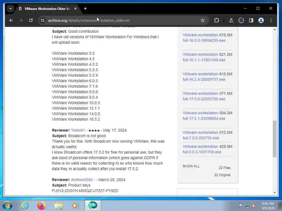
Task: Click the '22 Original' text
Action: (x=222, y=175)
